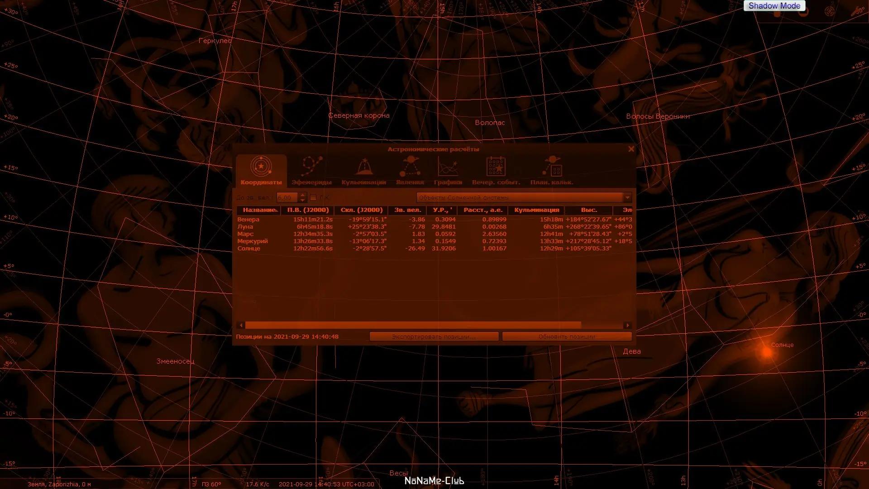Increase the magnitude limit stepper value
The width and height of the screenshot is (869, 489).
[x=303, y=195]
